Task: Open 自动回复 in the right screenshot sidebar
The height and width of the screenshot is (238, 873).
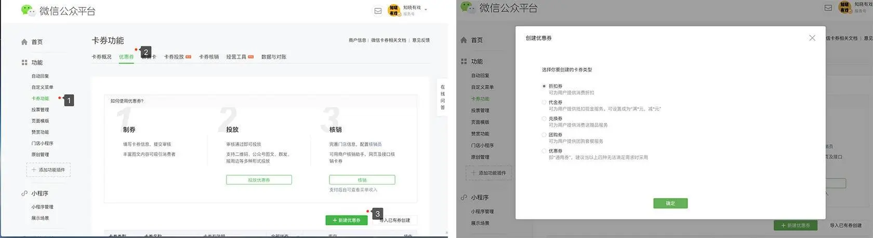Action: [x=480, y=76]
